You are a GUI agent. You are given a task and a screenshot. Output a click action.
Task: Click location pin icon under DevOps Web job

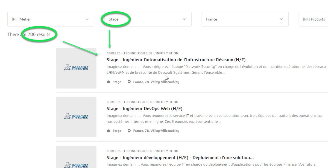click(129, 131)
